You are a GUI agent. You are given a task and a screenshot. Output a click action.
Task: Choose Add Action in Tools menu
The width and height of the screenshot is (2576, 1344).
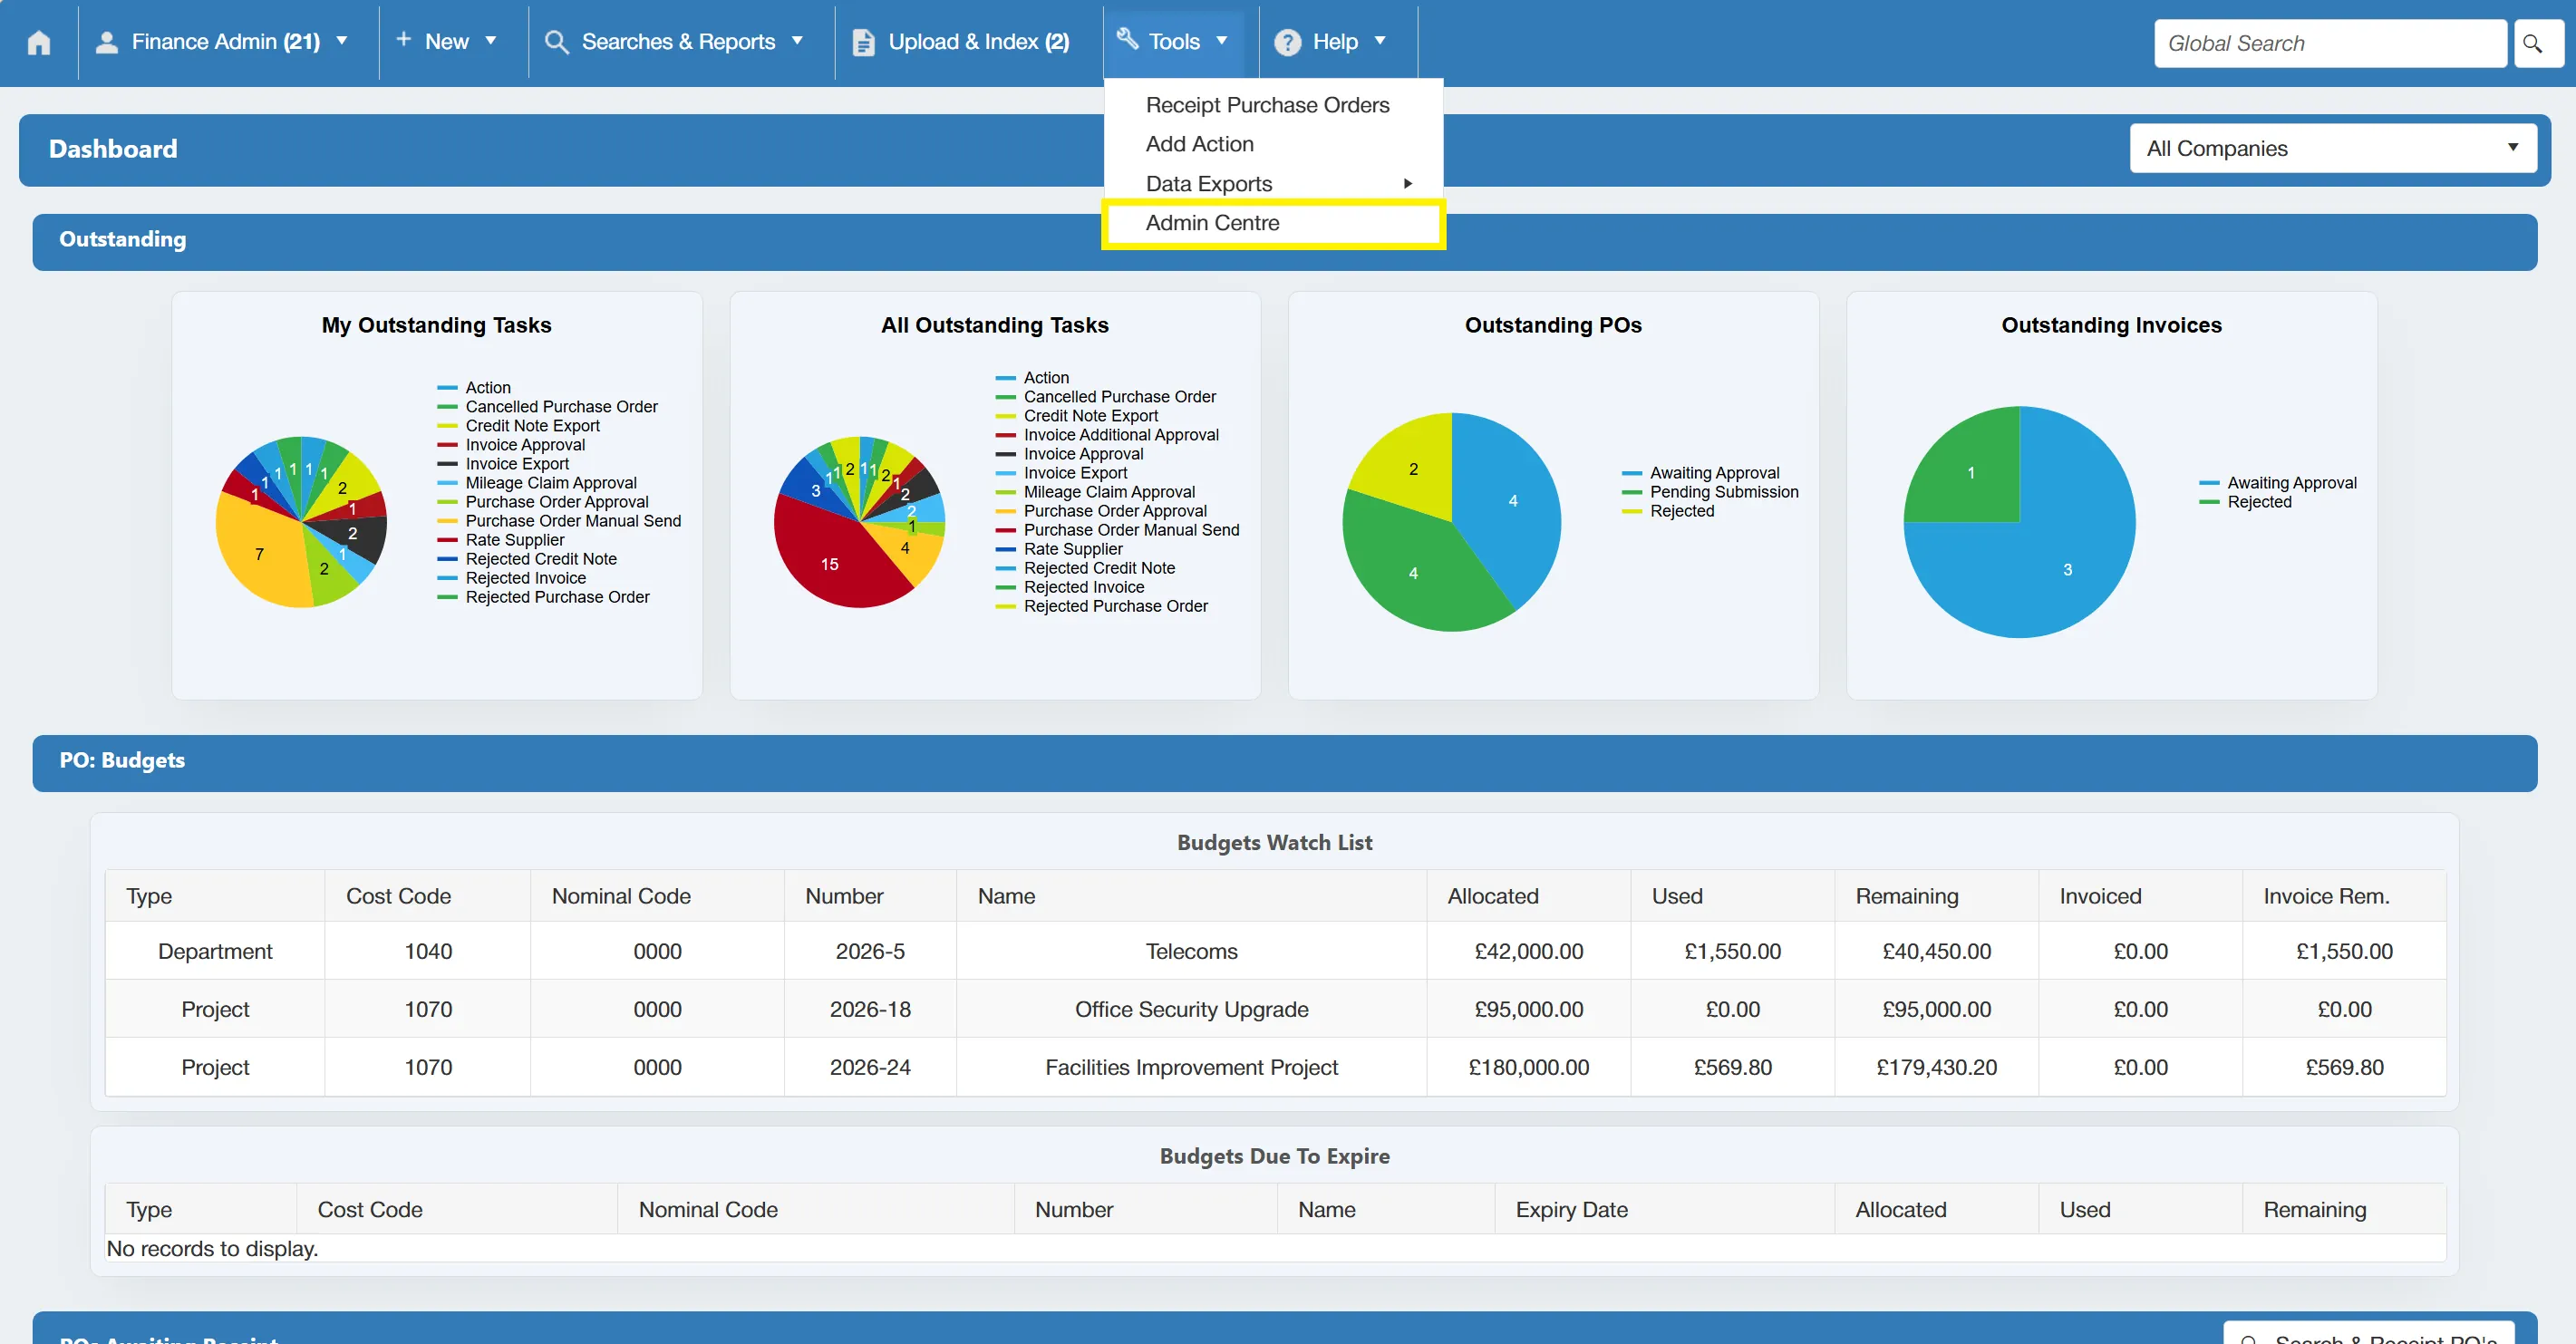coord(1199,144)
